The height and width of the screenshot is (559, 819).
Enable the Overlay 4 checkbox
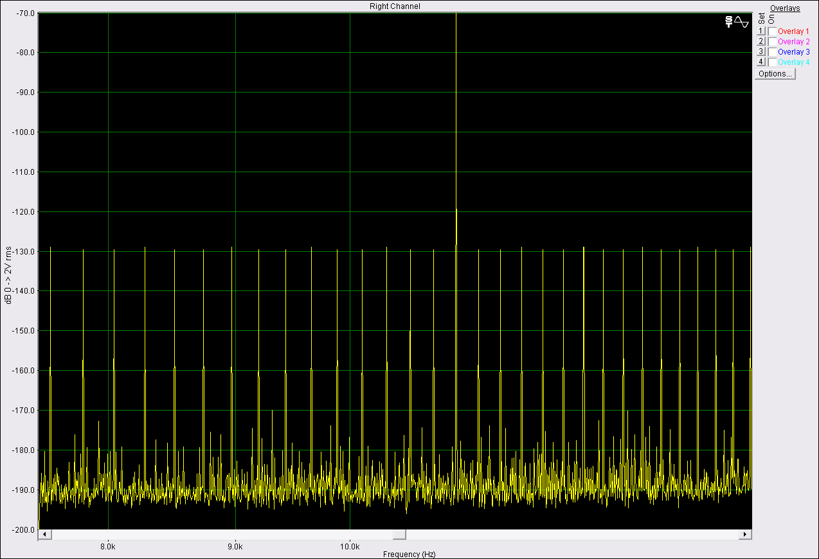(772, 62)
